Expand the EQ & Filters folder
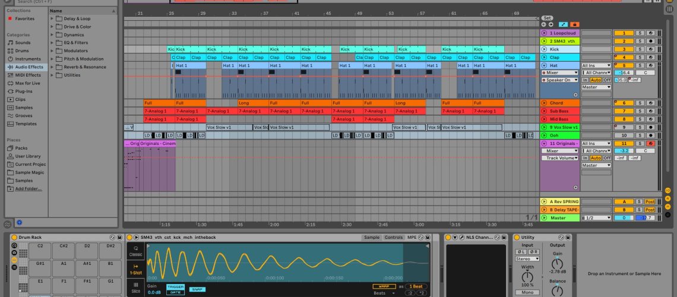The height and width of the screenshot is (297, 677). pos(52,43)
